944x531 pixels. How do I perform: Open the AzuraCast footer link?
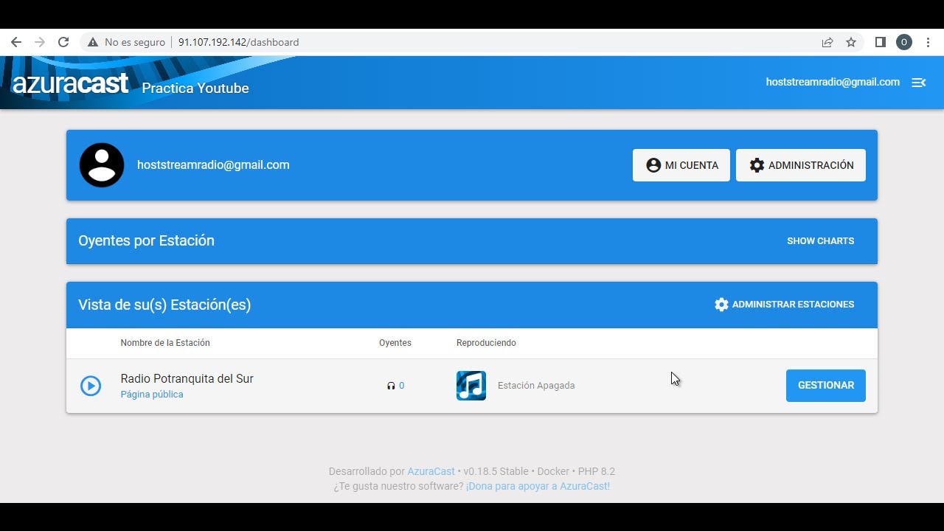click(x=431, y=471)
